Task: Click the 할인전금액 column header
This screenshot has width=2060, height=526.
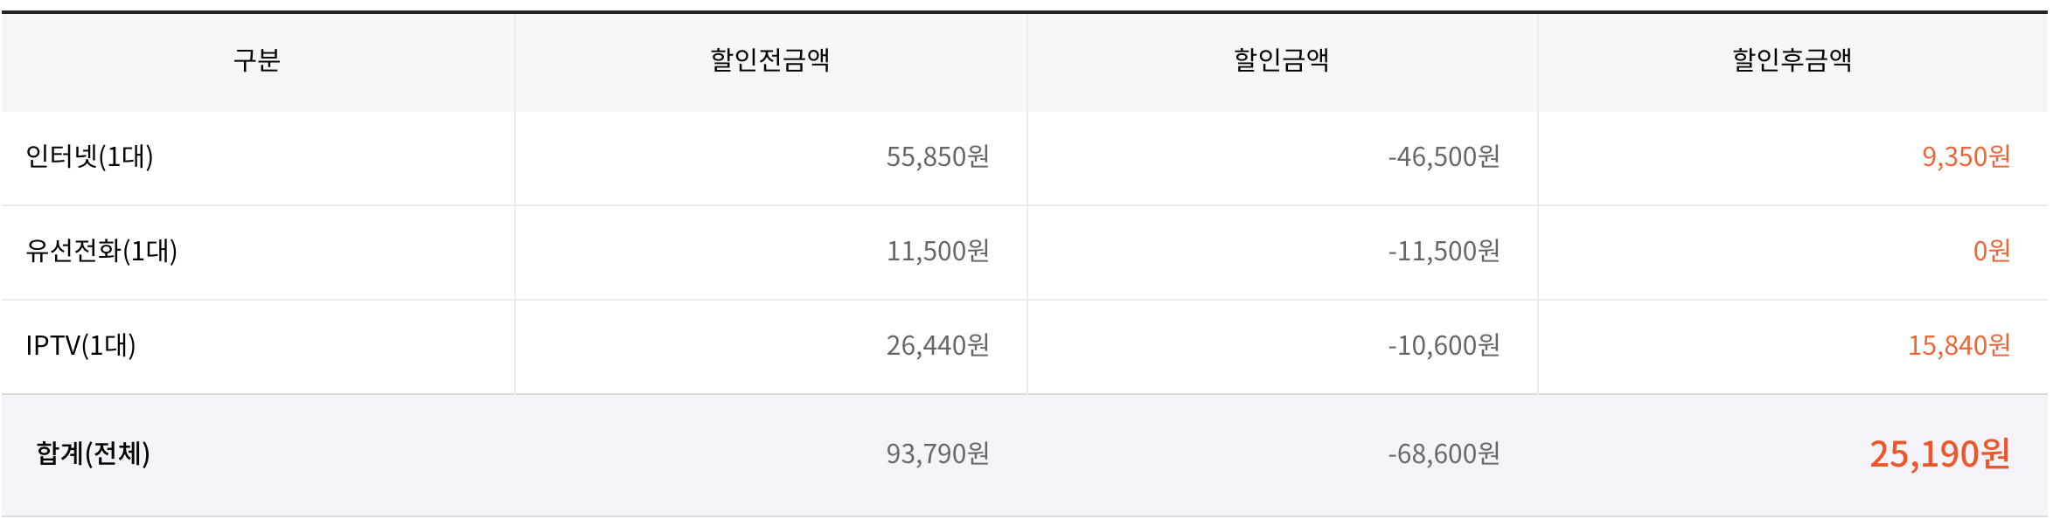Action: coord(769,60)
